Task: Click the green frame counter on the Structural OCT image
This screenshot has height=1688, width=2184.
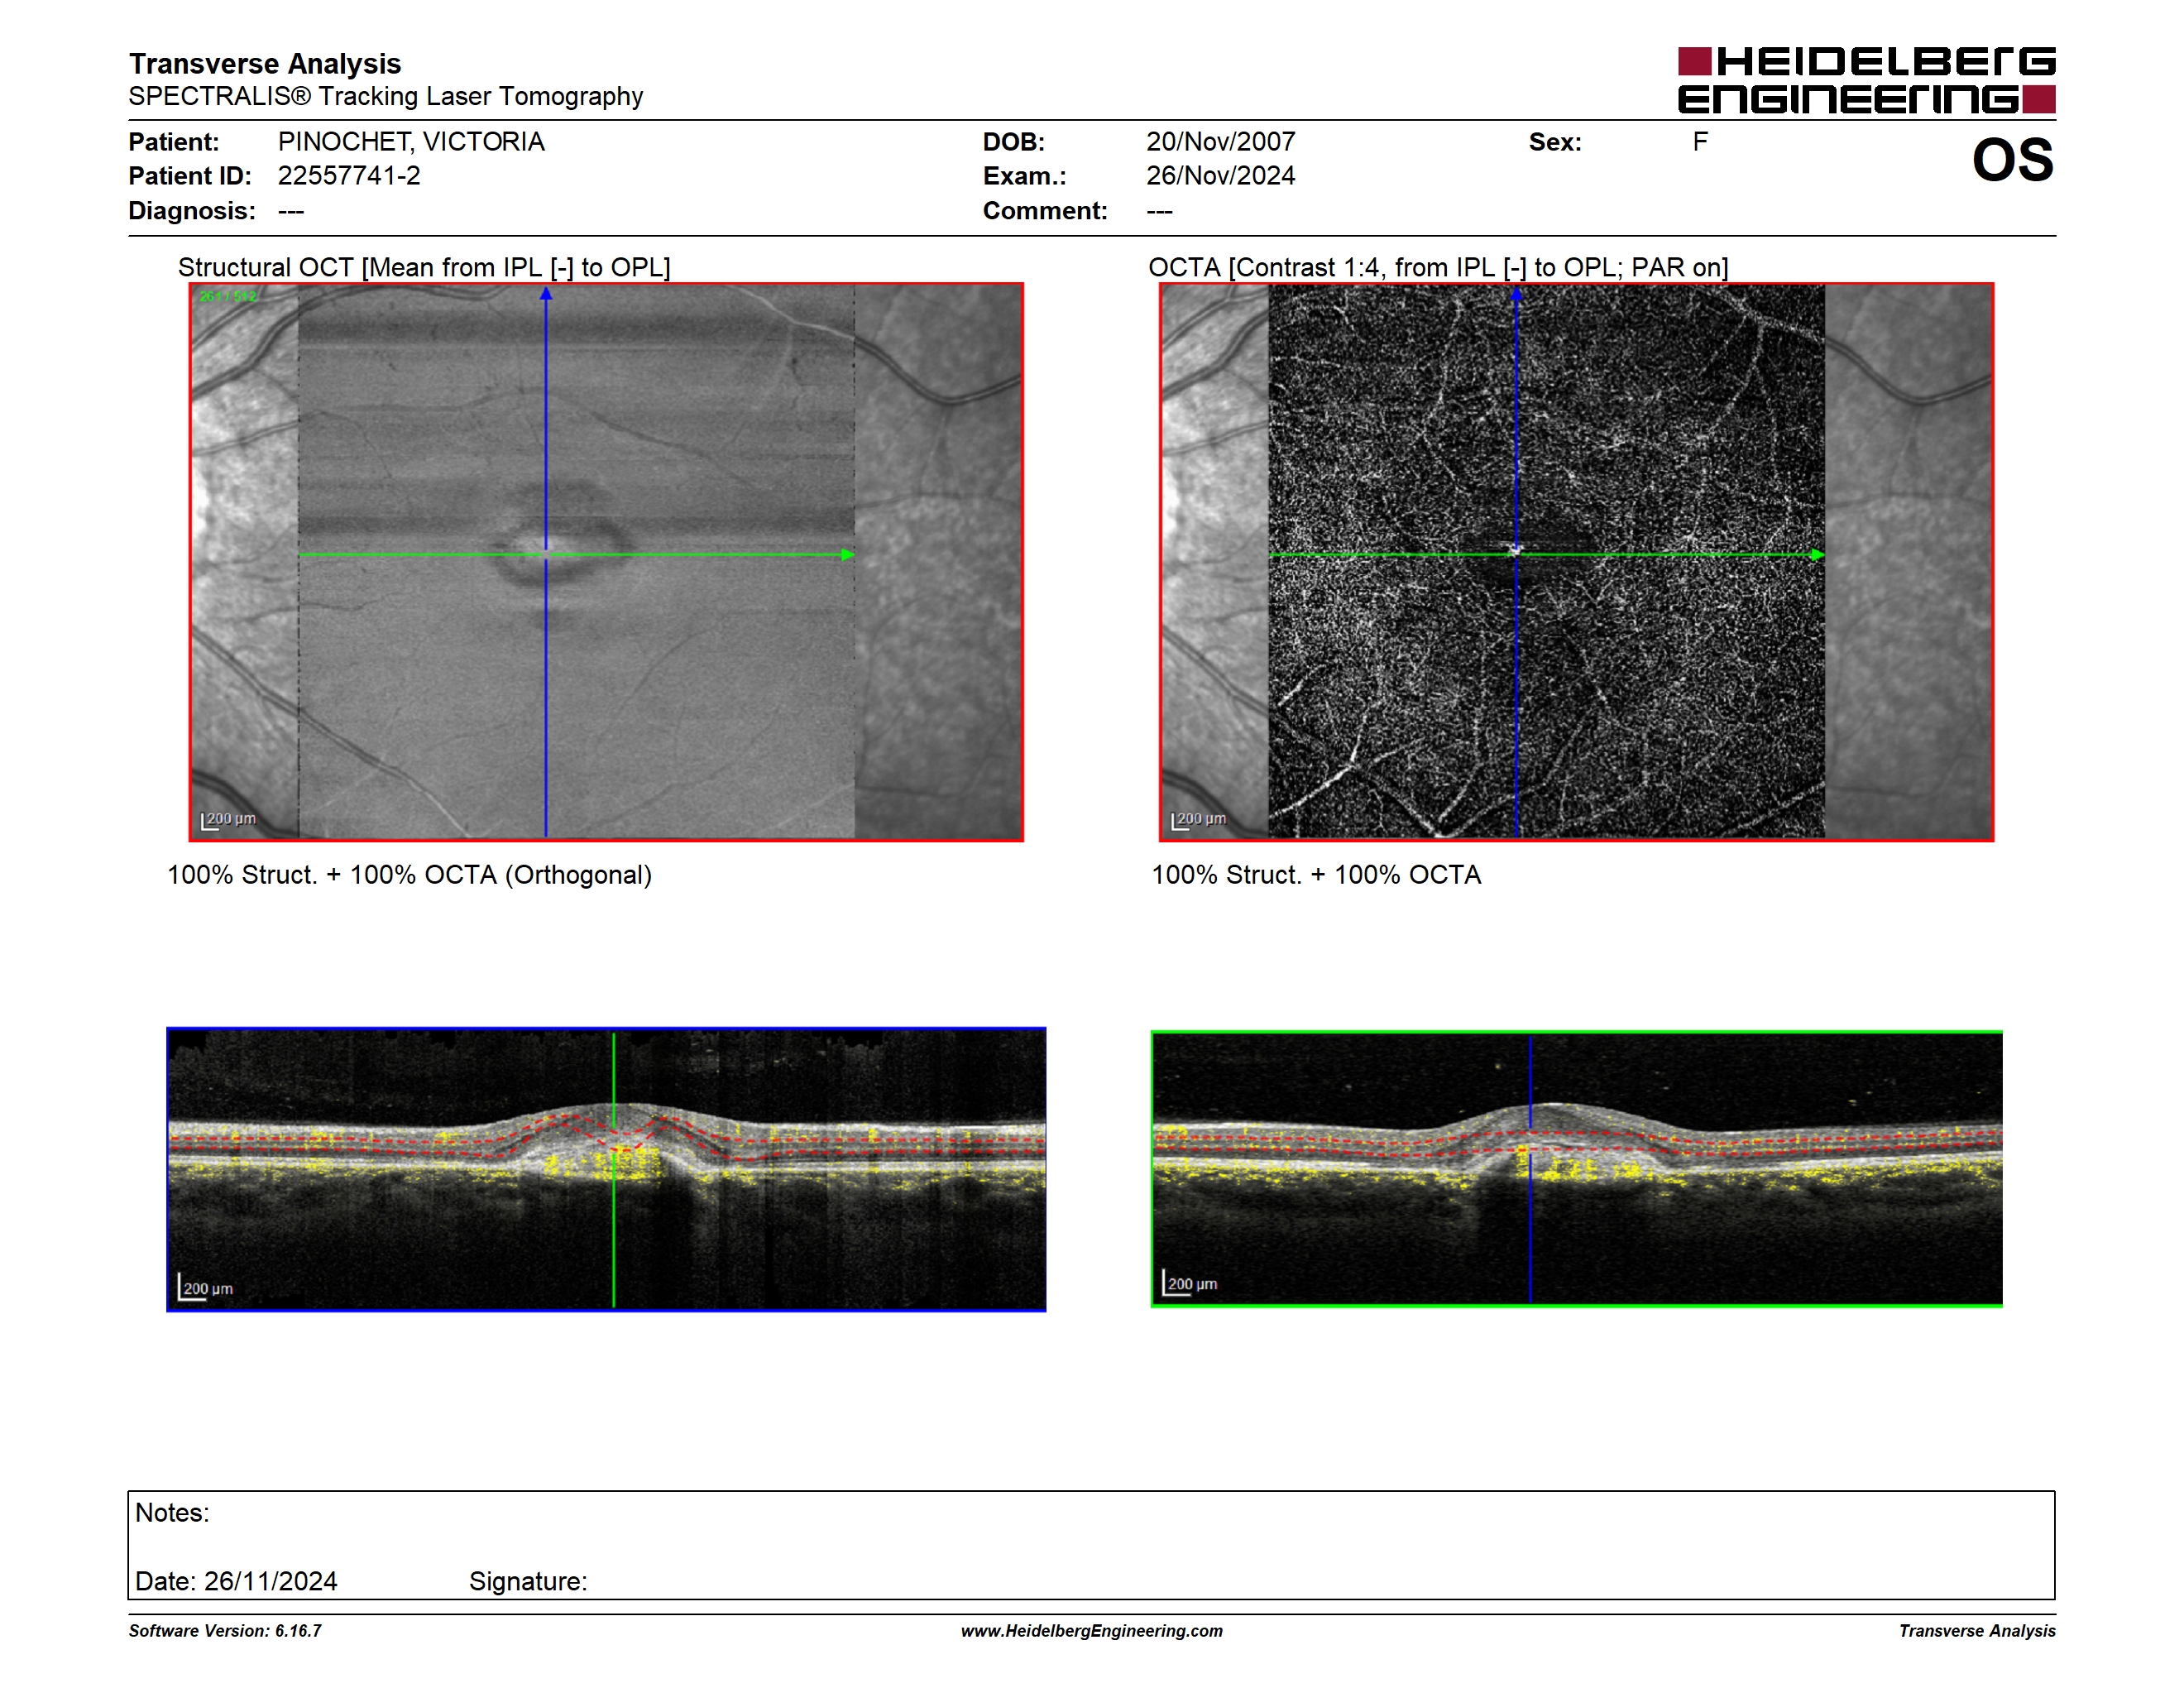Action: [x=228, y=296]
